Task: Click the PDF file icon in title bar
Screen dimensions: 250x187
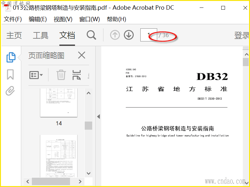Action: click(x=7, y=7)
